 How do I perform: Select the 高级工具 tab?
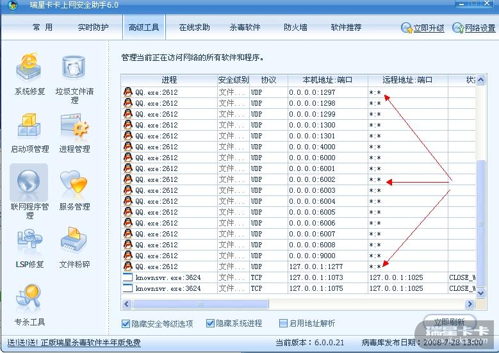point(144,28)
